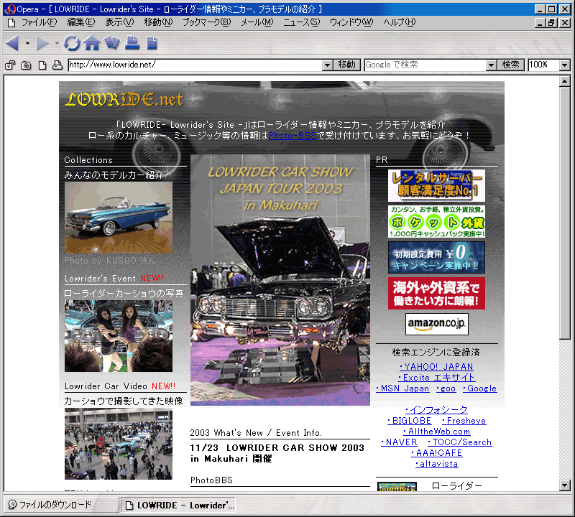Viewport: 575px width, 517px height.
Task: Open the goo link
Action: coord(446,388)
